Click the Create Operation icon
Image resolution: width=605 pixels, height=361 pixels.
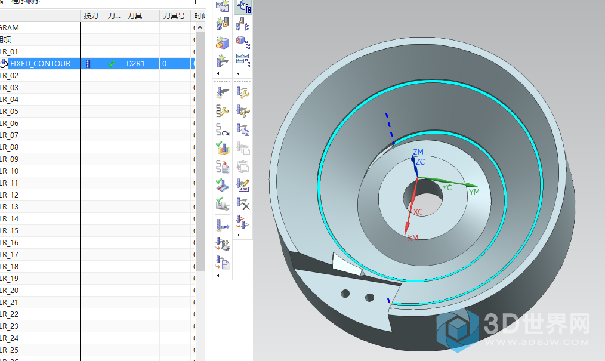(x=222, y=61)
